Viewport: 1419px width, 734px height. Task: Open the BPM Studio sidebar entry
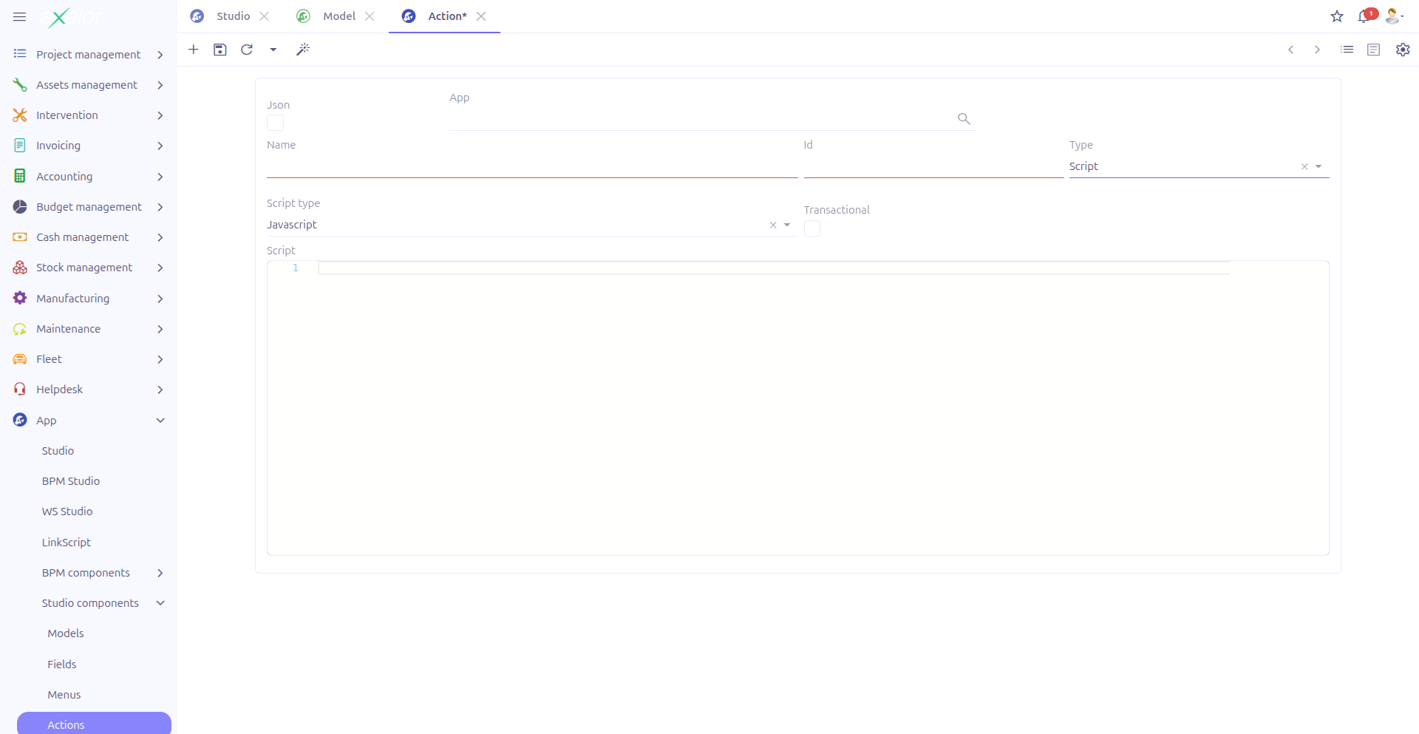tap(70, 480)
